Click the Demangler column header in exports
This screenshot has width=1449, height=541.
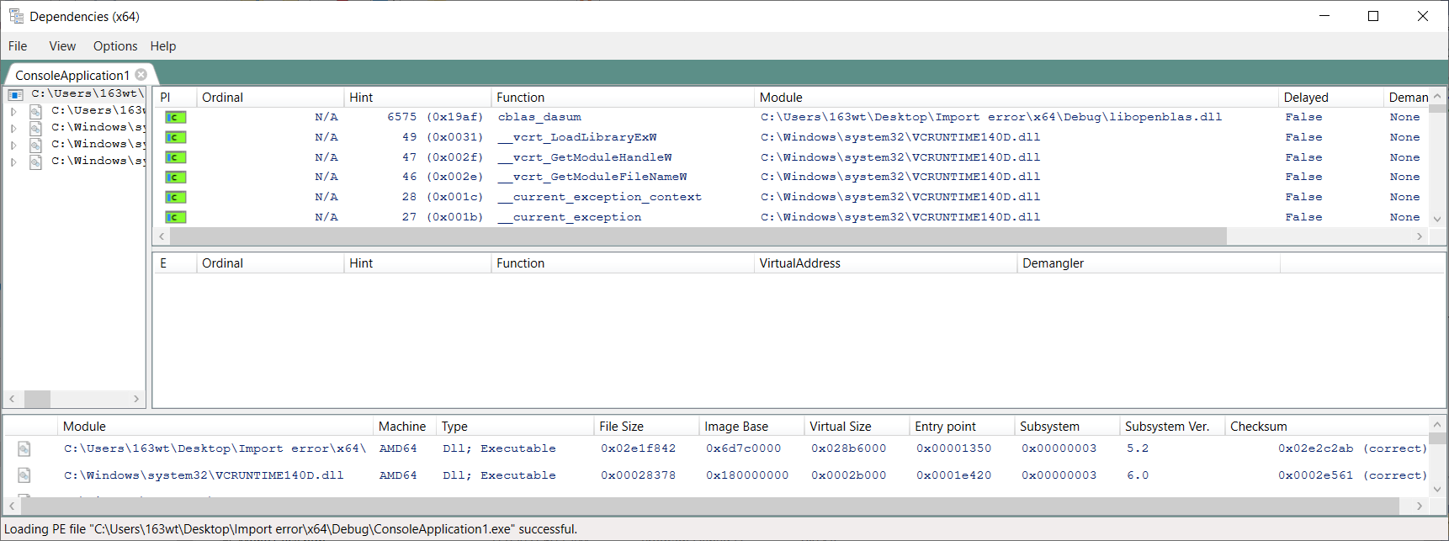click(x=1149, y=263)
